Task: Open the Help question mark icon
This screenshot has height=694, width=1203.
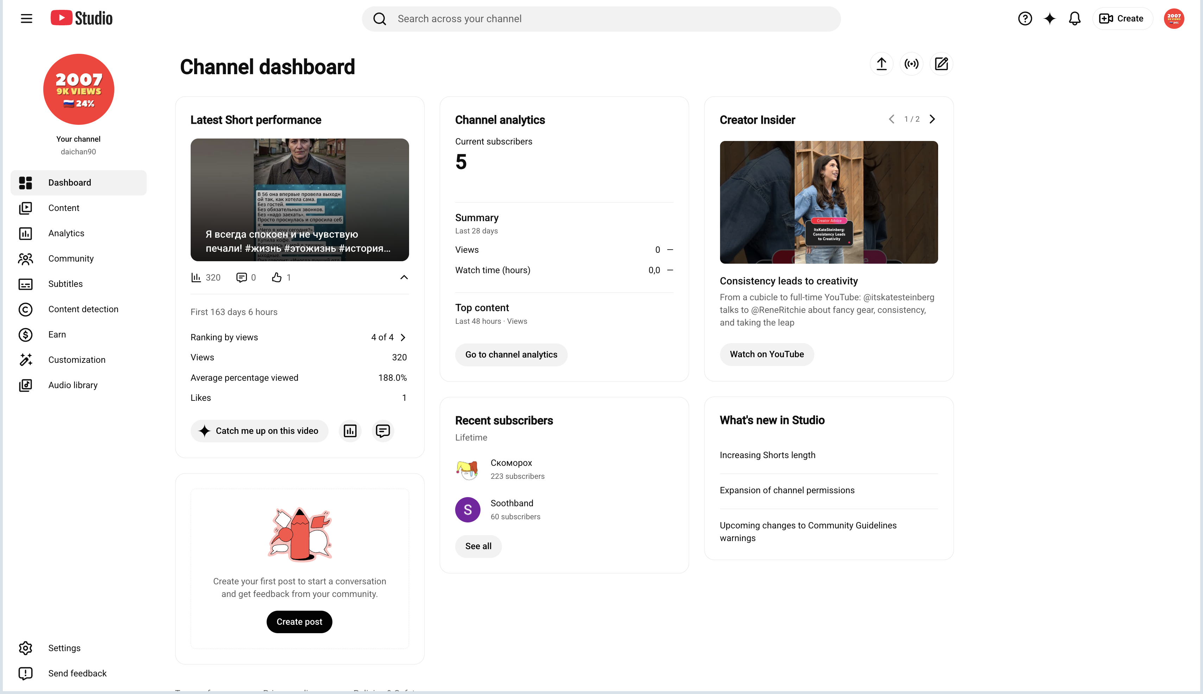Action: [1025, 19]
